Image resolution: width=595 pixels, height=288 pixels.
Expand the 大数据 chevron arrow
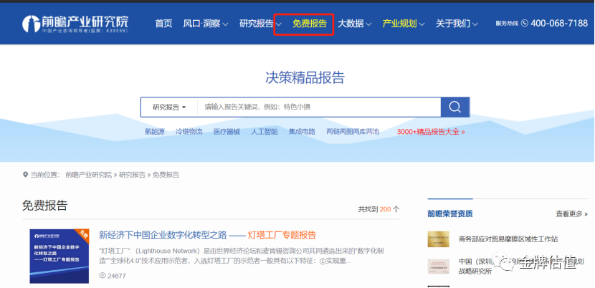(369, 24)
